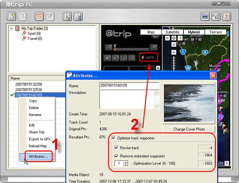Image resolution: width=239 pixels, height=183 pixels.
Task: Open the blue folder options icon
Action: (205, 16)
